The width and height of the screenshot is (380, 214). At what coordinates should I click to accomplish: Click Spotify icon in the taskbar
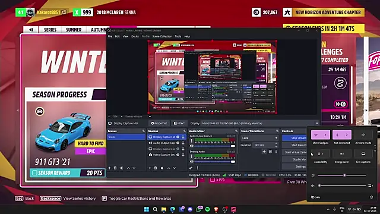tap(207, 209)
